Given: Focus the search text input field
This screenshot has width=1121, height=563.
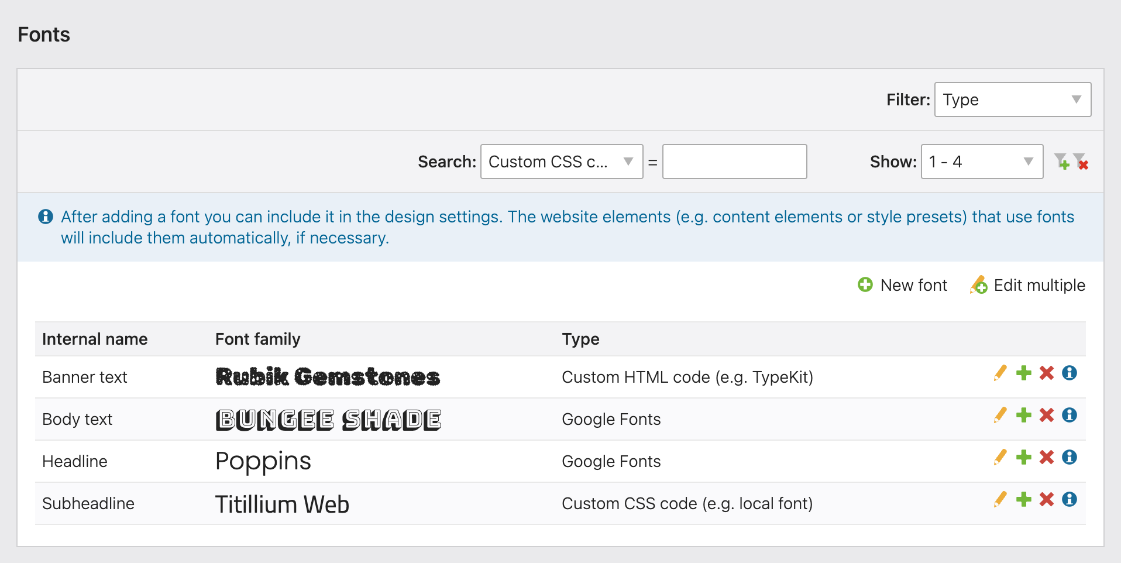Looking at the screenshot, I should 734,162.
